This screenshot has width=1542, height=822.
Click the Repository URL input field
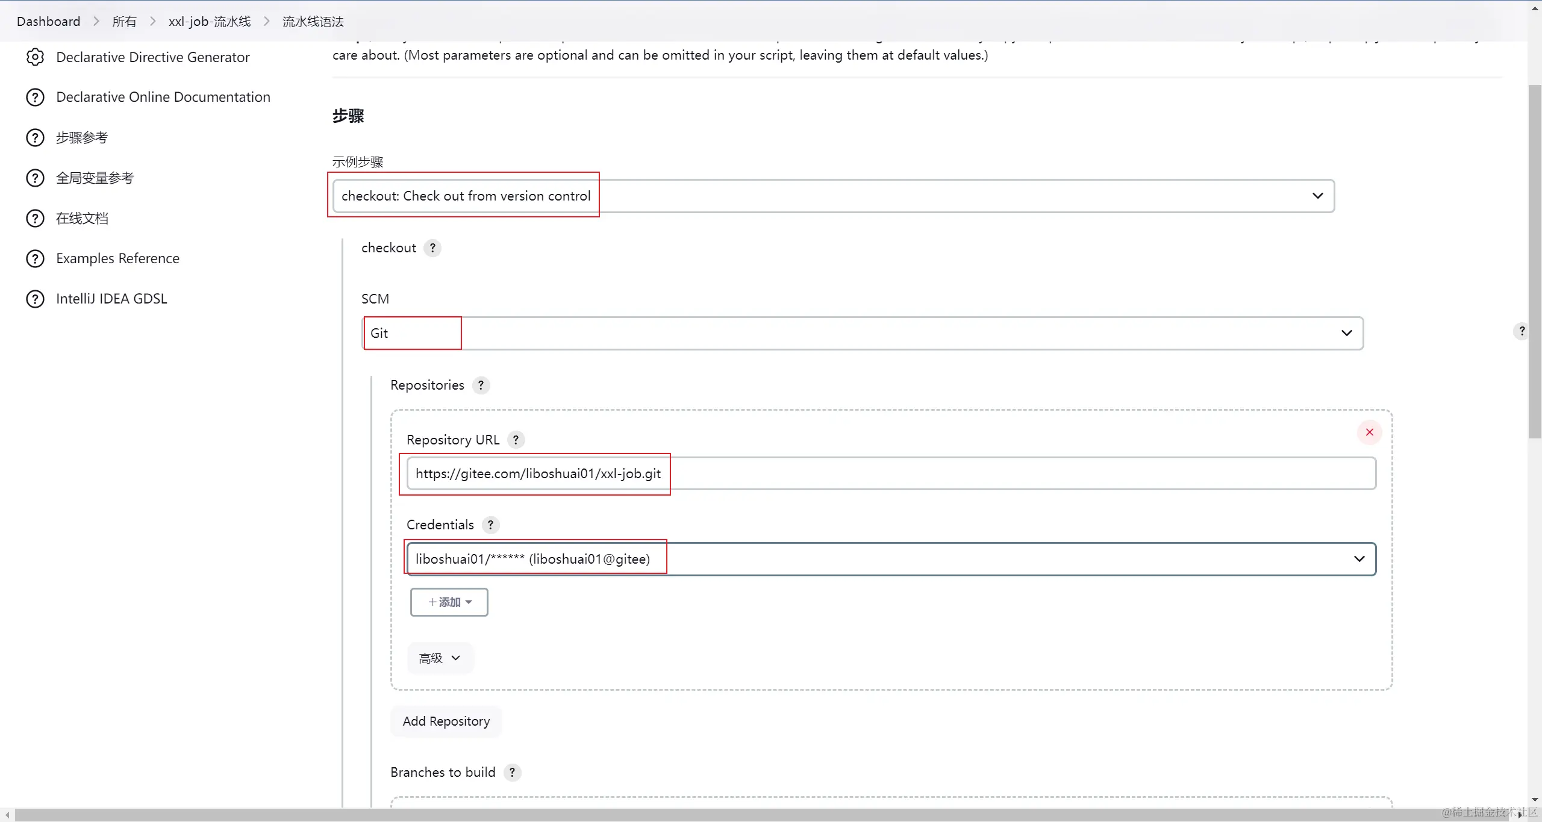coord(891,473)
